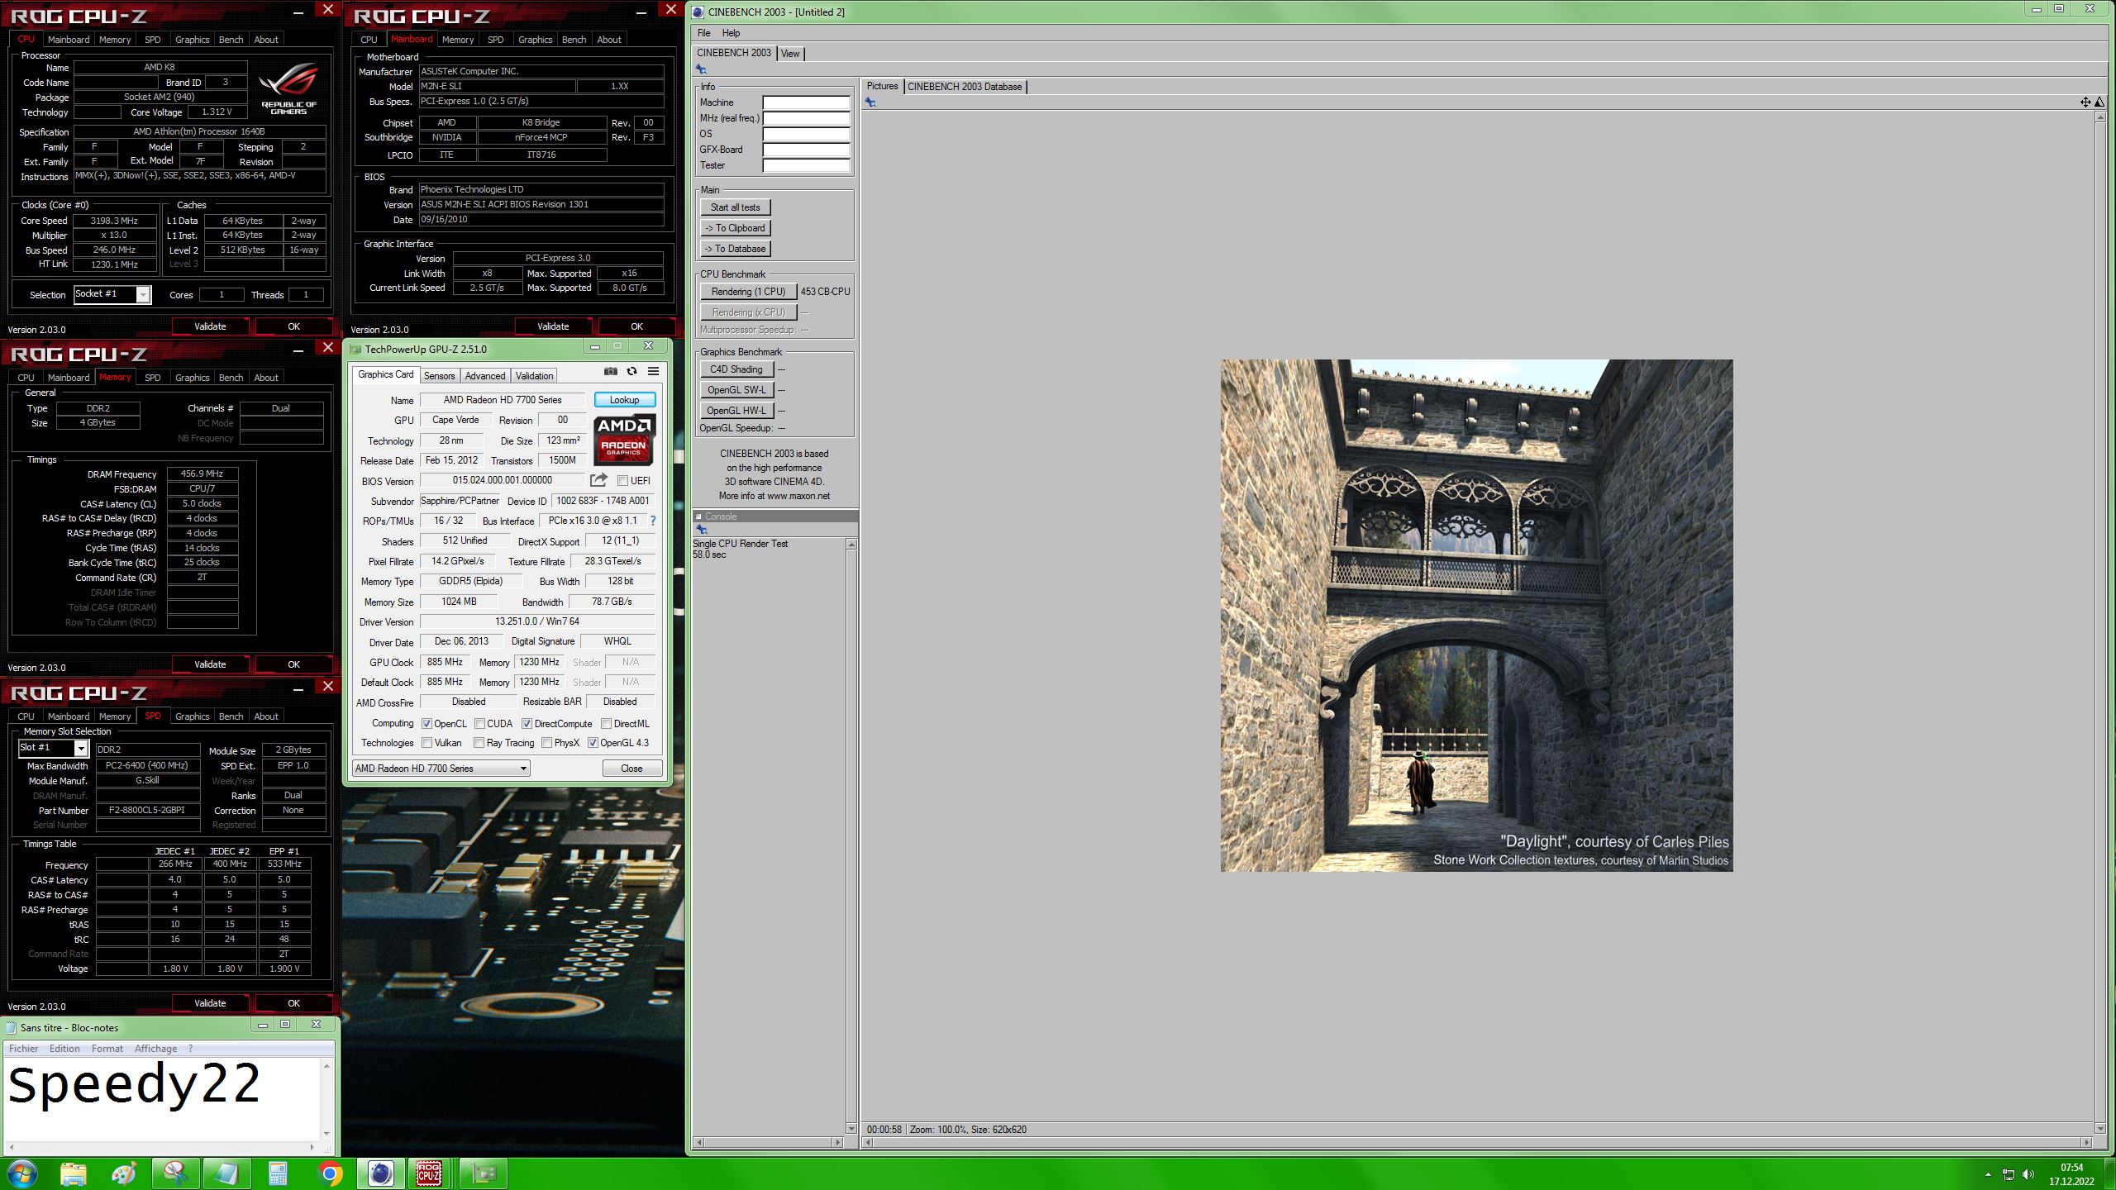Click the GPU-Z refresh icon

[631, 372]
